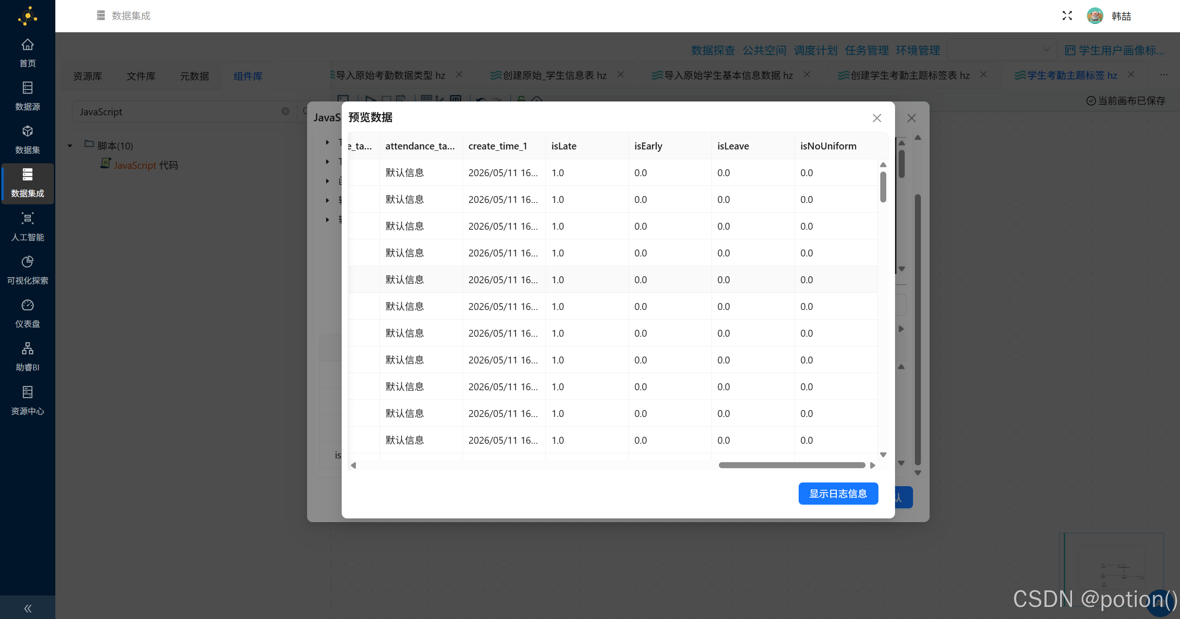The image size is (1180, 619).
Task: Expand the second collapsed row in the JavaScript dialog
Action: [x=327, y=161]
